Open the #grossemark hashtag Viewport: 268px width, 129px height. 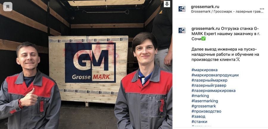[x=204, y=106]
